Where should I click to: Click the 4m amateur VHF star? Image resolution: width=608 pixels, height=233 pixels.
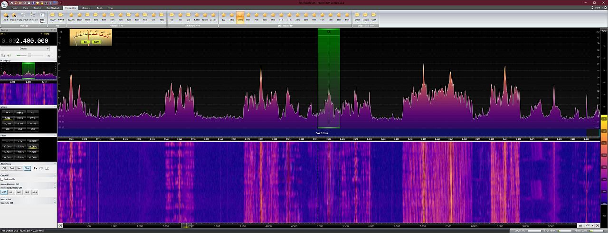(x=180, y=16)
